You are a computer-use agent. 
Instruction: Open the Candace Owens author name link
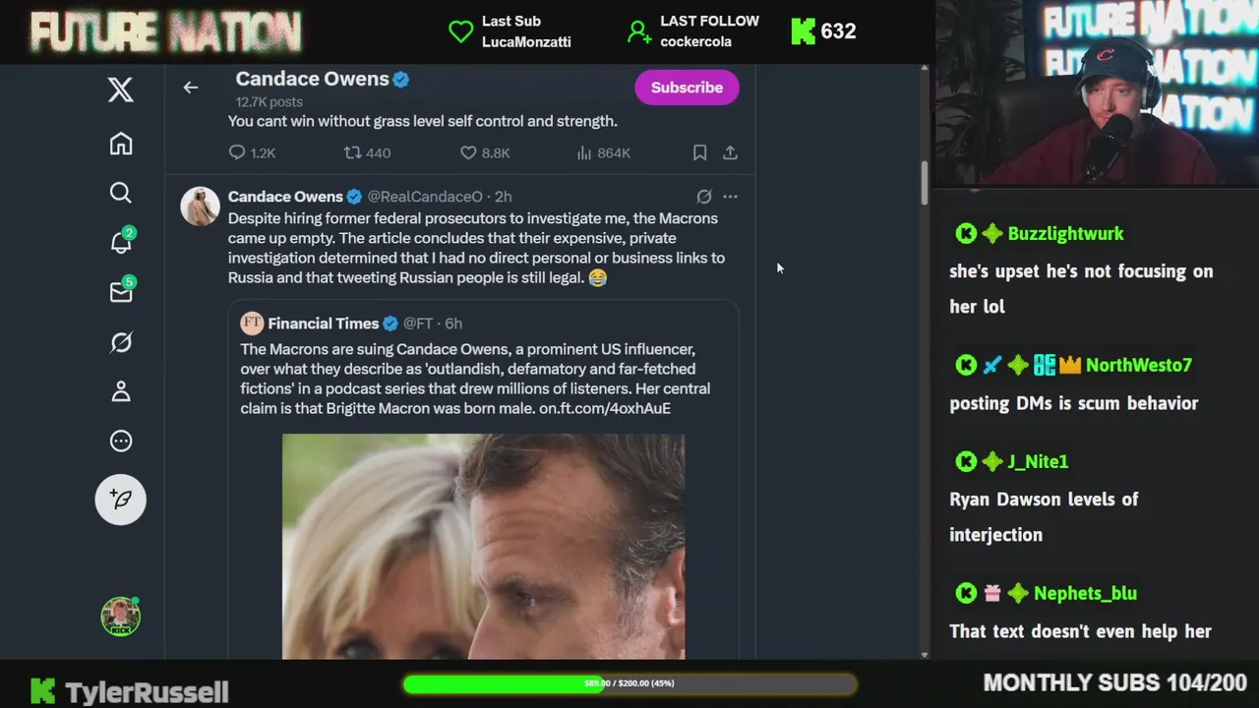[285, 197]
